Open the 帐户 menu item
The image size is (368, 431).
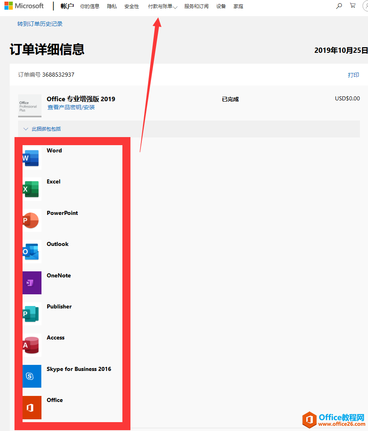[x=67, y=6]
